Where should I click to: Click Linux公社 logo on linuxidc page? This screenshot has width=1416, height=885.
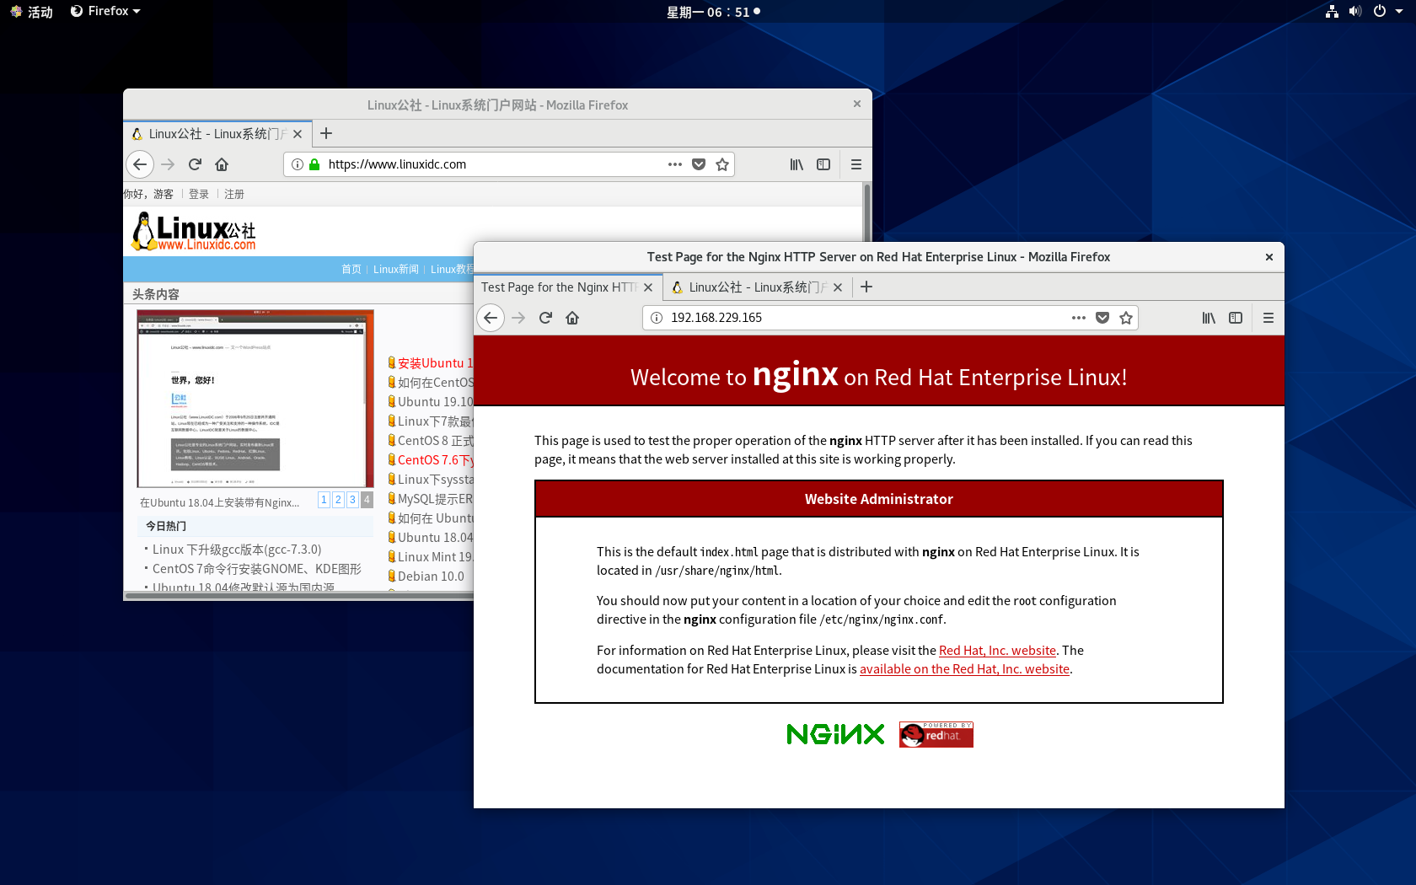(x=194, y=231)
